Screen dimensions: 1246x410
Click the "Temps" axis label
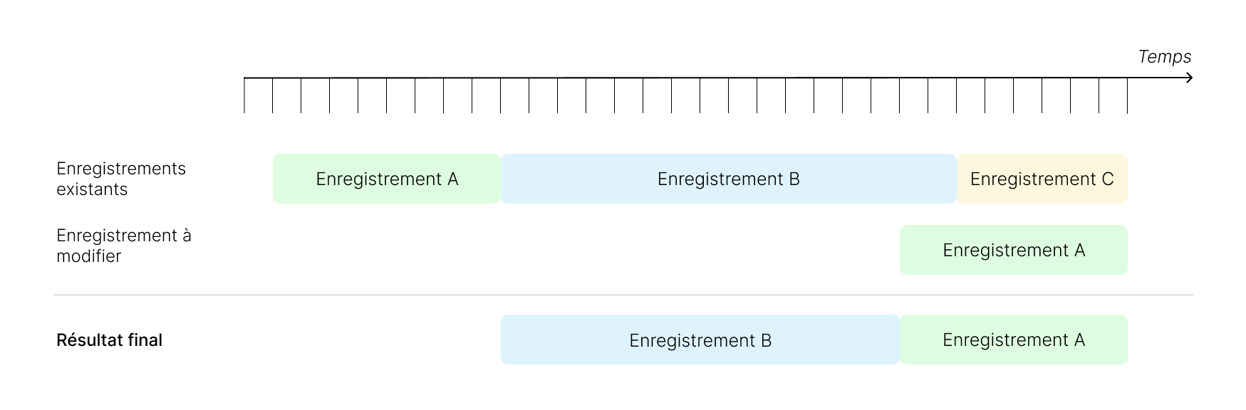[x=1164, y=57]
